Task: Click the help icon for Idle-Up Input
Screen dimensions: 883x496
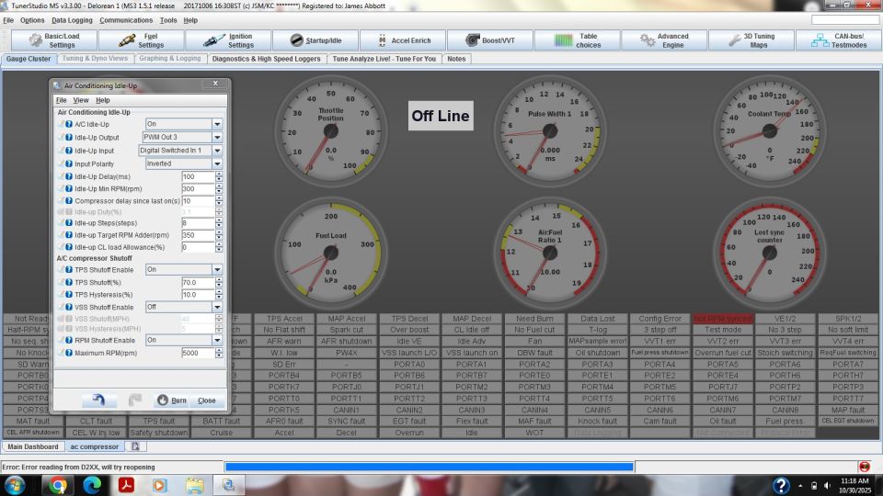Action: [69, 151]
